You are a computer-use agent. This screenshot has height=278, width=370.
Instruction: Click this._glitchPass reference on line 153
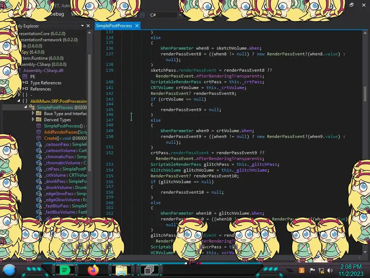257,164
